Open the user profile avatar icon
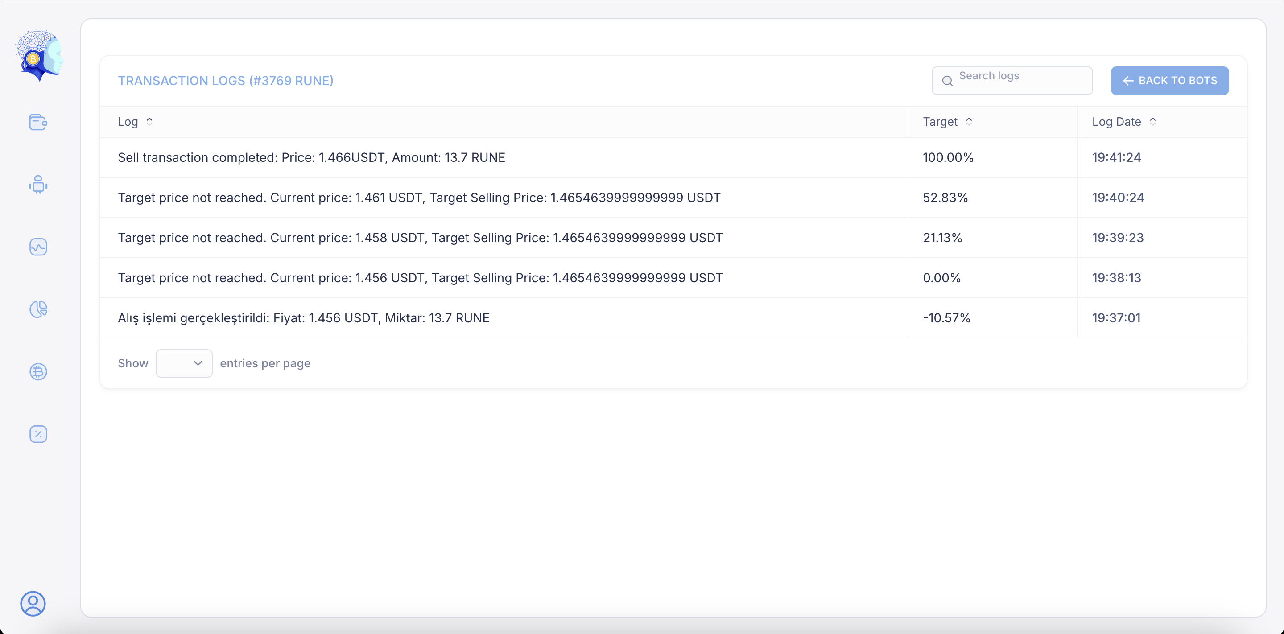Screen dimensions: 1284x634 coord(33,604)
